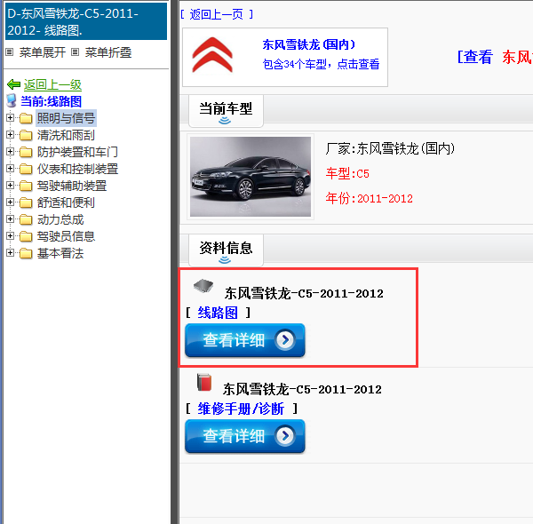533x524 pixels.
Task: Open the 东风雪铁龙(国内) brand link
Action: [308, 44]
